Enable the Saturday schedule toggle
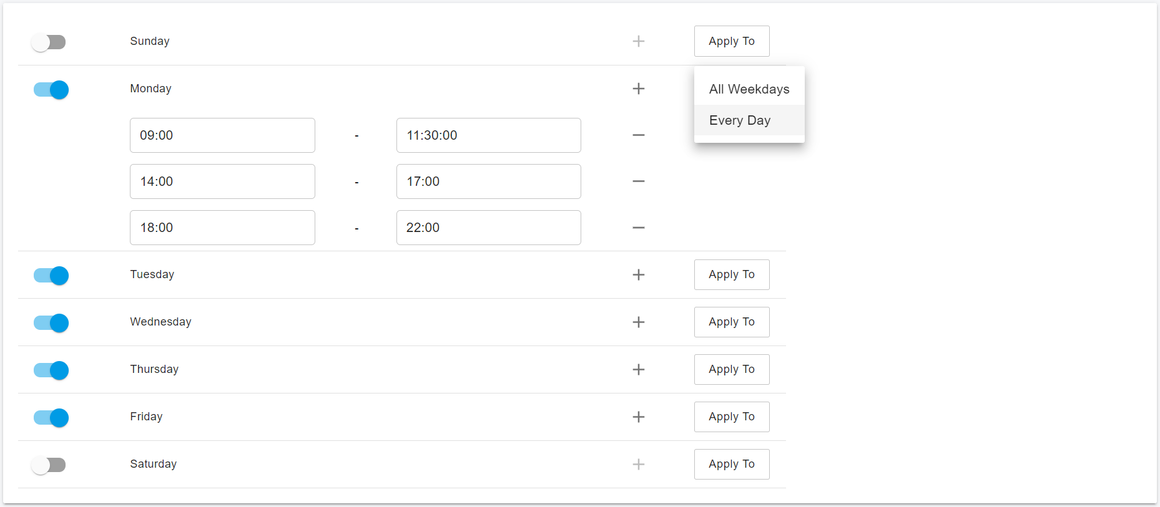 (x=49, y=464)
